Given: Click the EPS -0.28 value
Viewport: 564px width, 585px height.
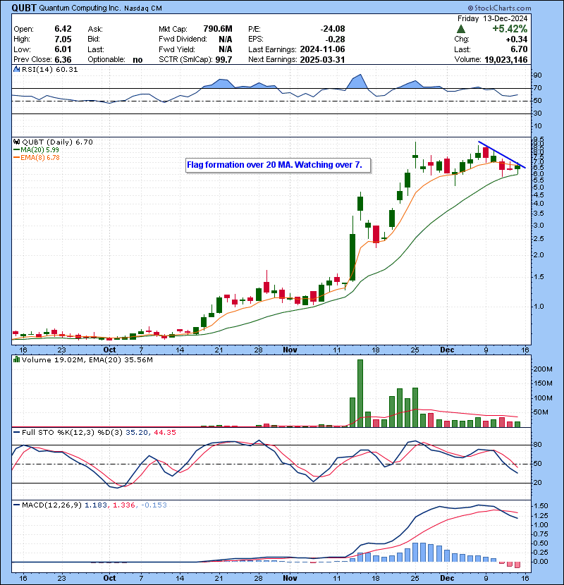Looking at the screenshot, I should coord(335,39).
